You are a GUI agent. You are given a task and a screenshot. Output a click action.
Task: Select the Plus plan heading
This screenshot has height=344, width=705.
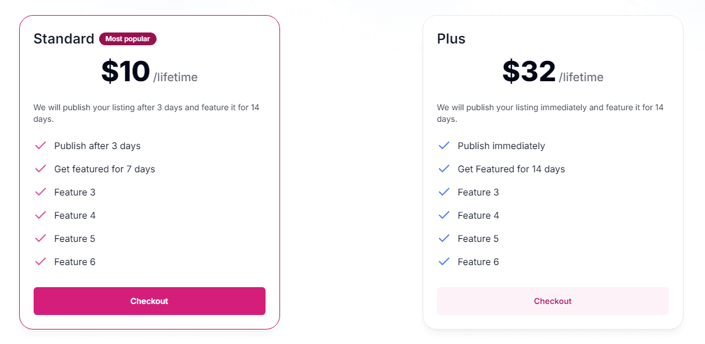click(x=451, y=39)
